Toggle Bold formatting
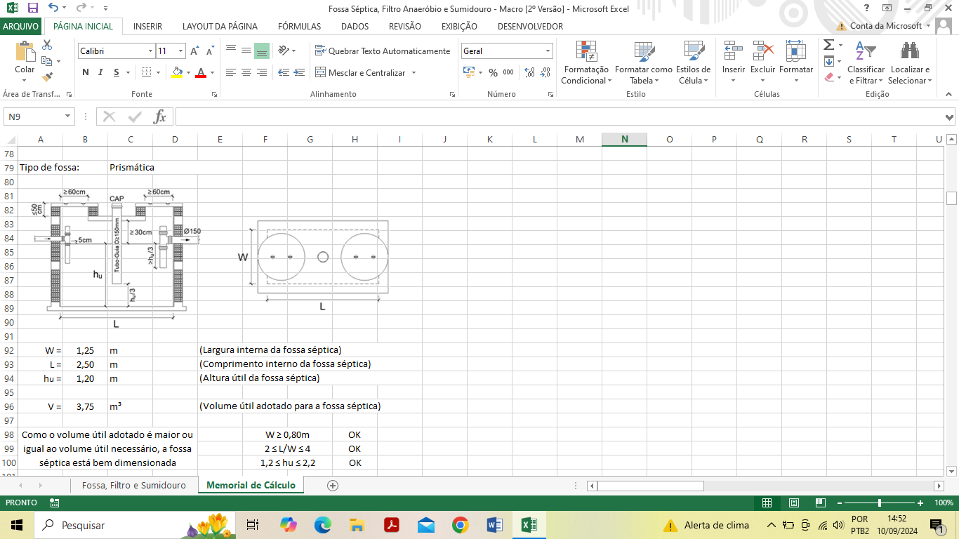 click(x=86, y=72)
